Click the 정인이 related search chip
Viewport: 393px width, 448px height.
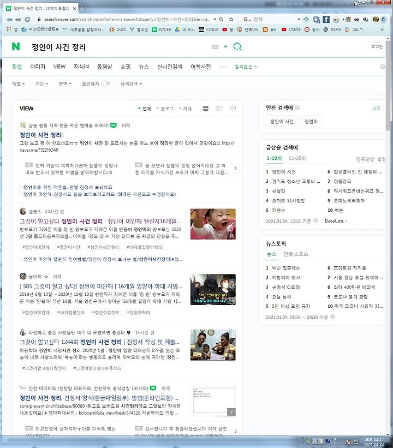[311, 121]
